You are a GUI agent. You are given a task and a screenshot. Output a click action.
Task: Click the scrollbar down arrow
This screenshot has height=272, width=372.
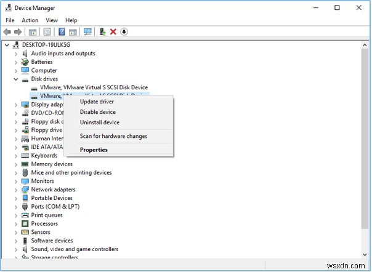[365, 255]
